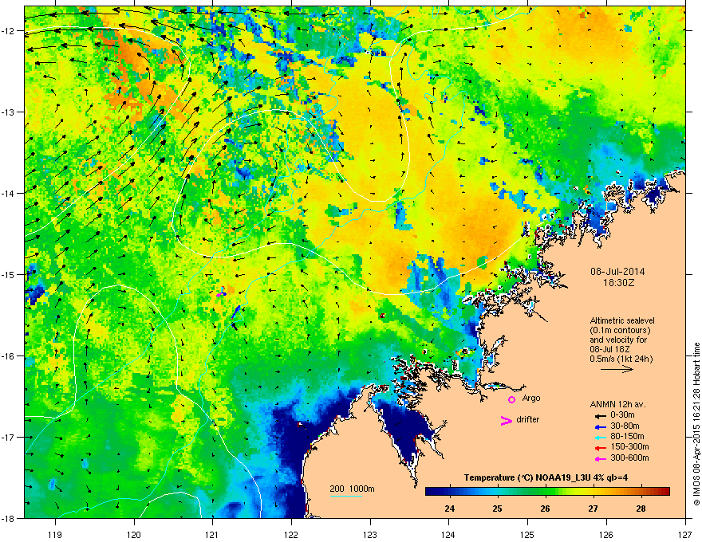Click the 'drifter' legend label
Screen dimensions: 702x542
click(x=528, y=419)
